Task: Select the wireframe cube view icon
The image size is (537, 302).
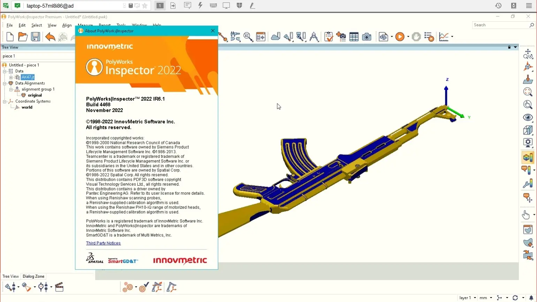Action: pos(528,130)
